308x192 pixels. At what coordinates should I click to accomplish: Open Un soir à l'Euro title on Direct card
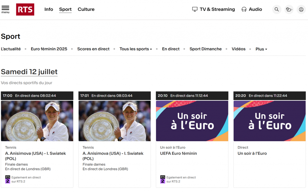point(252,153)
